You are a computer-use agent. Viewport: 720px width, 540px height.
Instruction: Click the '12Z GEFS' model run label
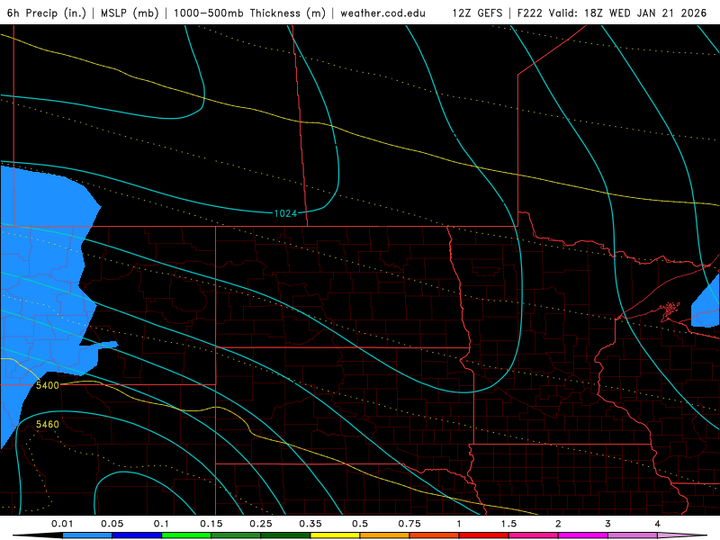click(477, 13)
